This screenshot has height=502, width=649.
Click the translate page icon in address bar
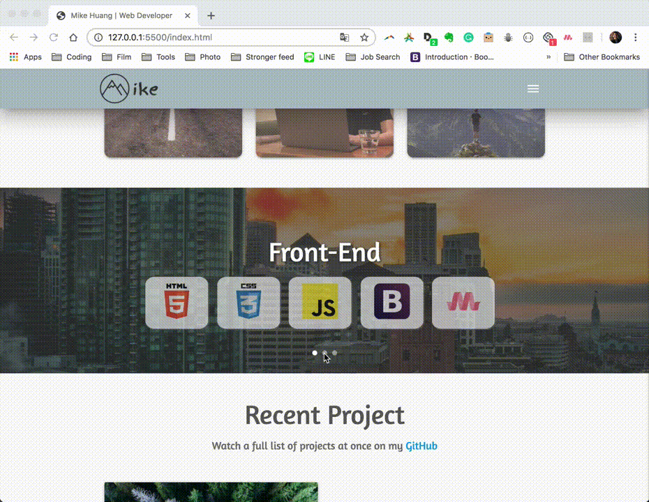pyautogui.click(x=344, y=37)
